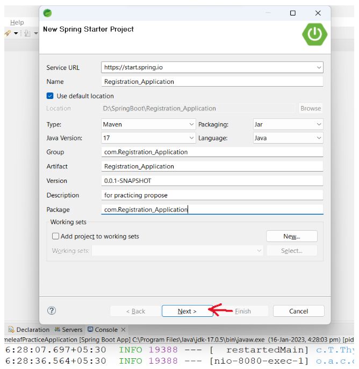
Task: Click the Servers tab icon
Action: coord(57,329)
